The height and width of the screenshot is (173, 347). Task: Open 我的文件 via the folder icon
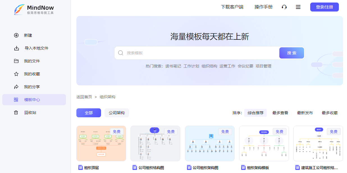coord(16,61)
